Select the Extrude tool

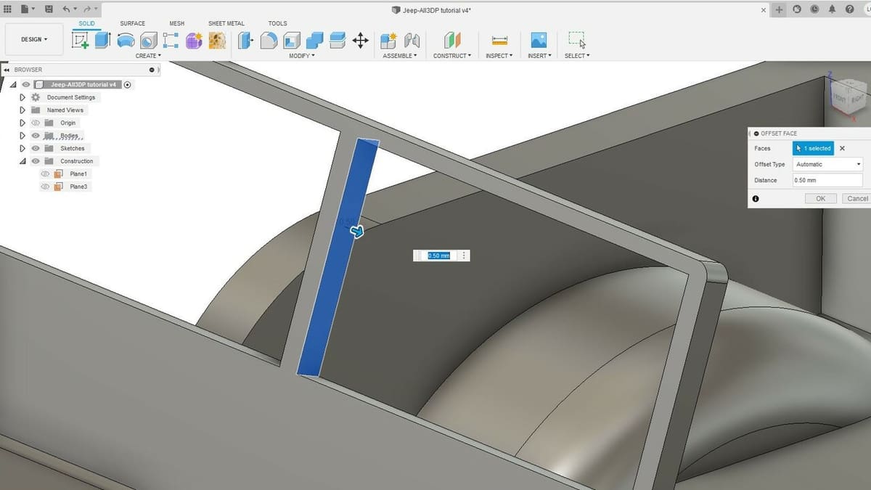tap(102, 40)
